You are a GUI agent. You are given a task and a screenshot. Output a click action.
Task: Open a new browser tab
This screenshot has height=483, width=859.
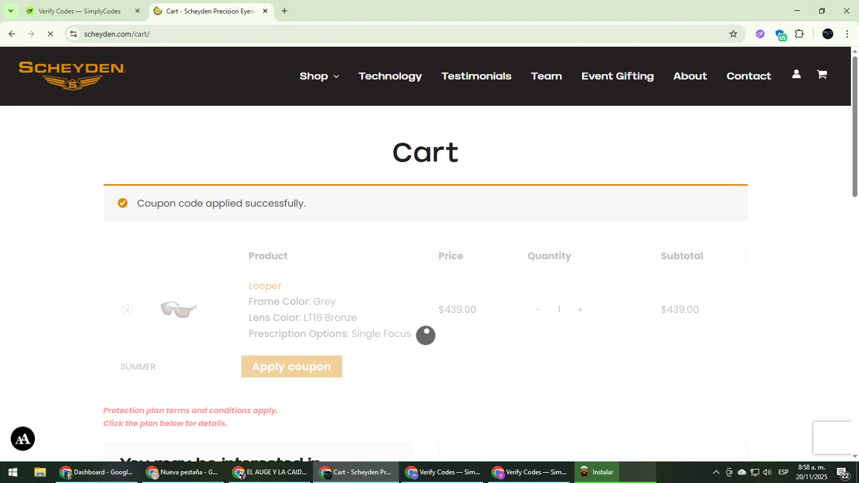pos(285,11)
